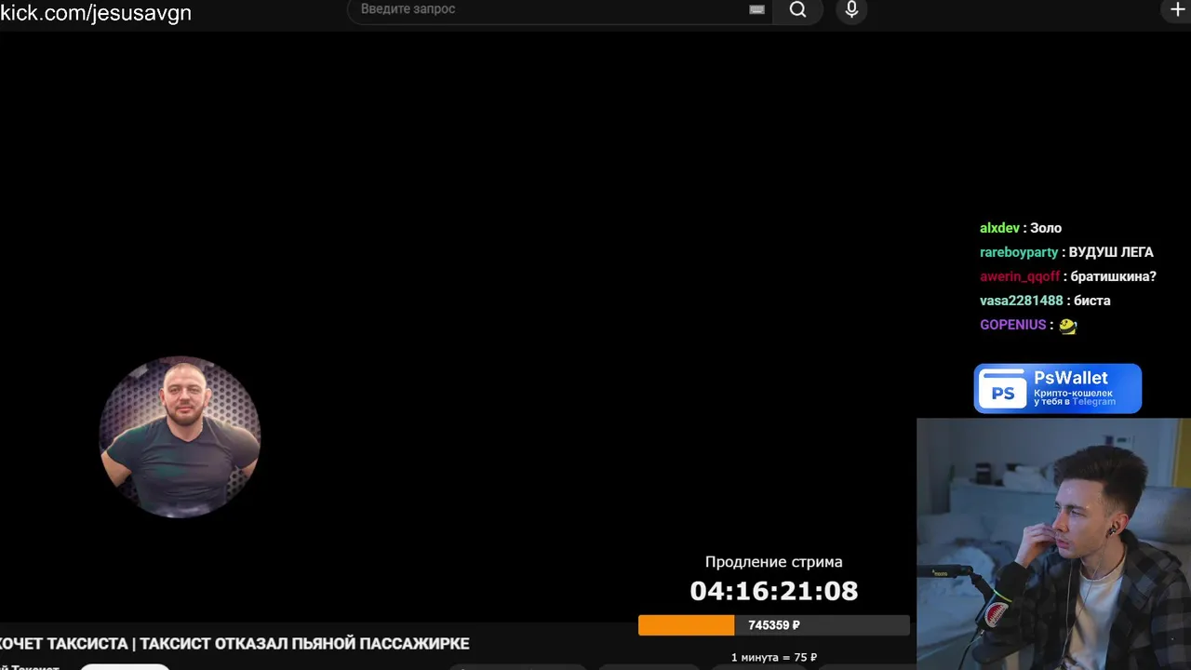Click the streamer webcam overlay

point(1053,543)
